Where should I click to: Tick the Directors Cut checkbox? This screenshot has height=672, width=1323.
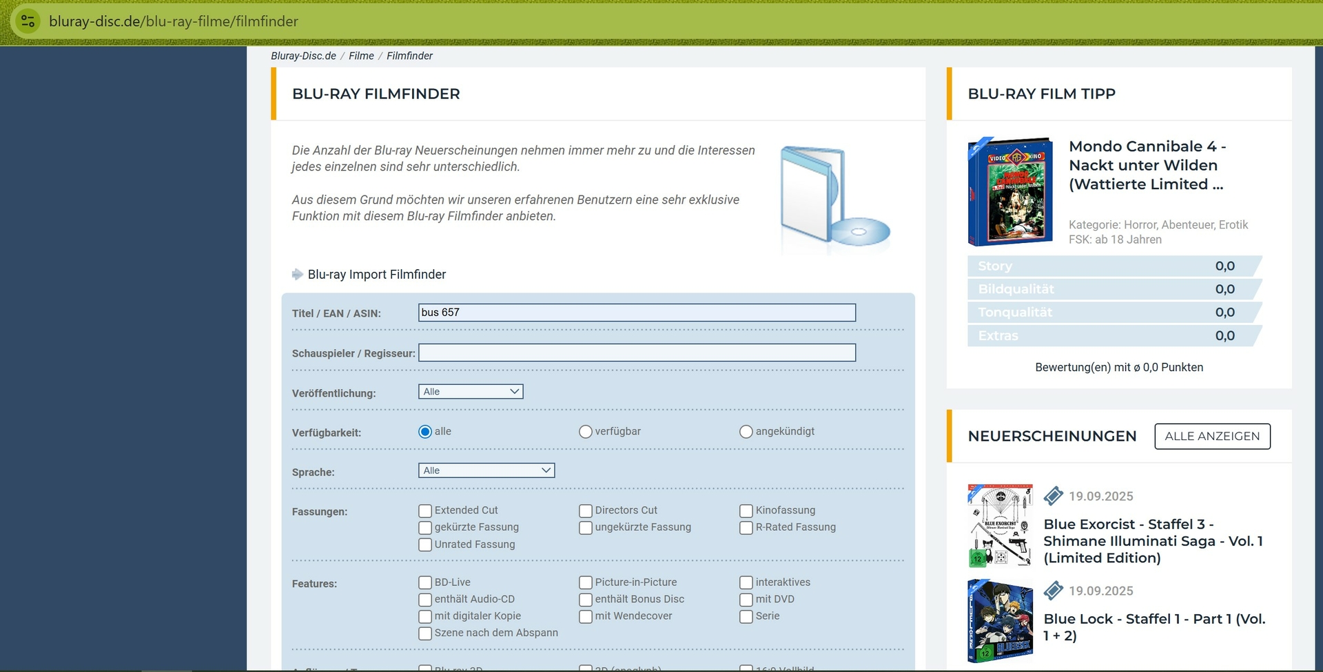click(586, 511)
